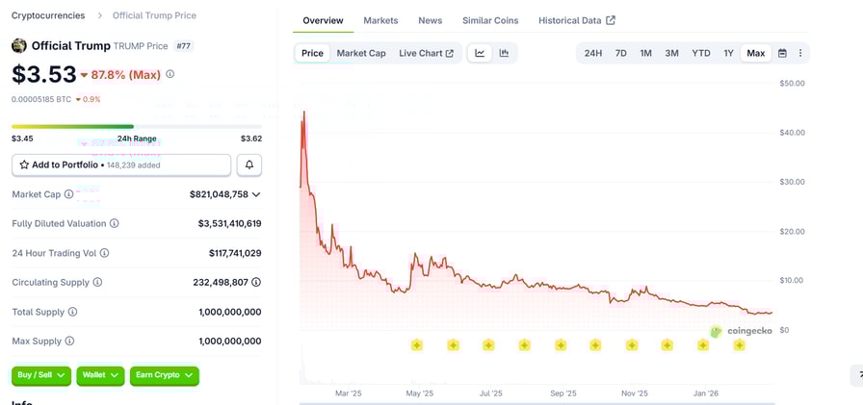
Task: Switch chart to line chart view
Action: 480,53
